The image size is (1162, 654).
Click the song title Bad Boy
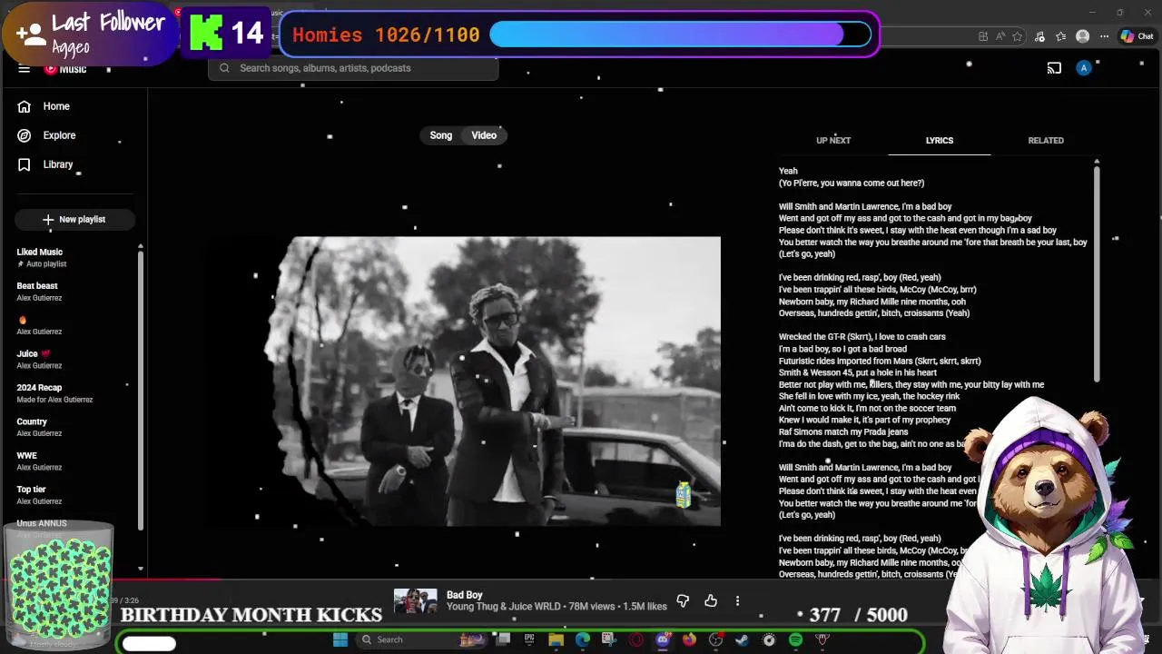[464, 595]
